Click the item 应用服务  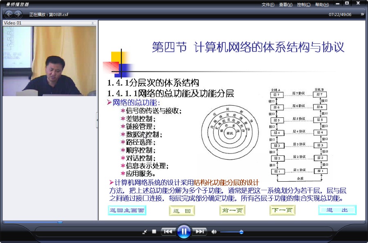point(141,174)
